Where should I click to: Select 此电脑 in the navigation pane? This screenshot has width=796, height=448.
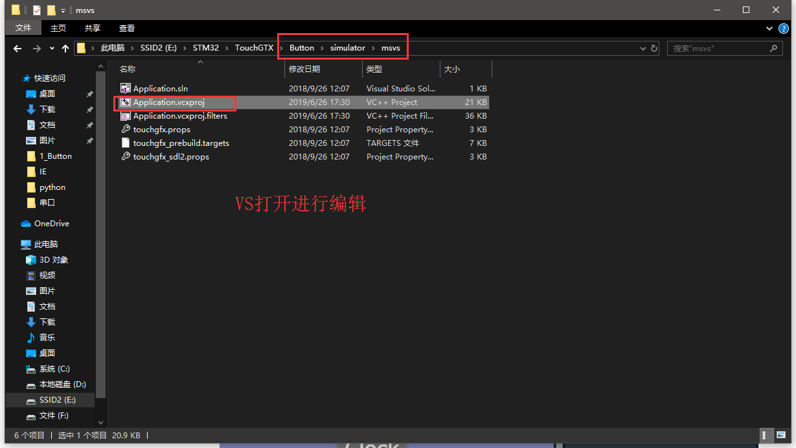point(46,244)
